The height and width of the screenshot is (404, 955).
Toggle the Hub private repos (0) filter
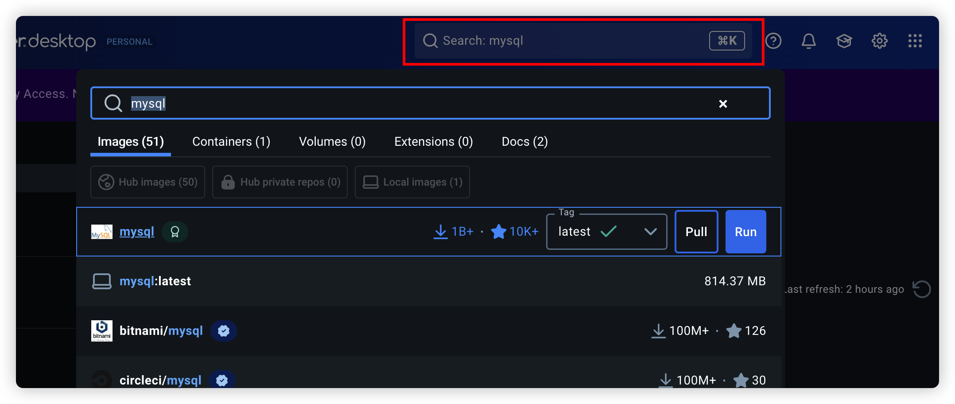point(280,182)
